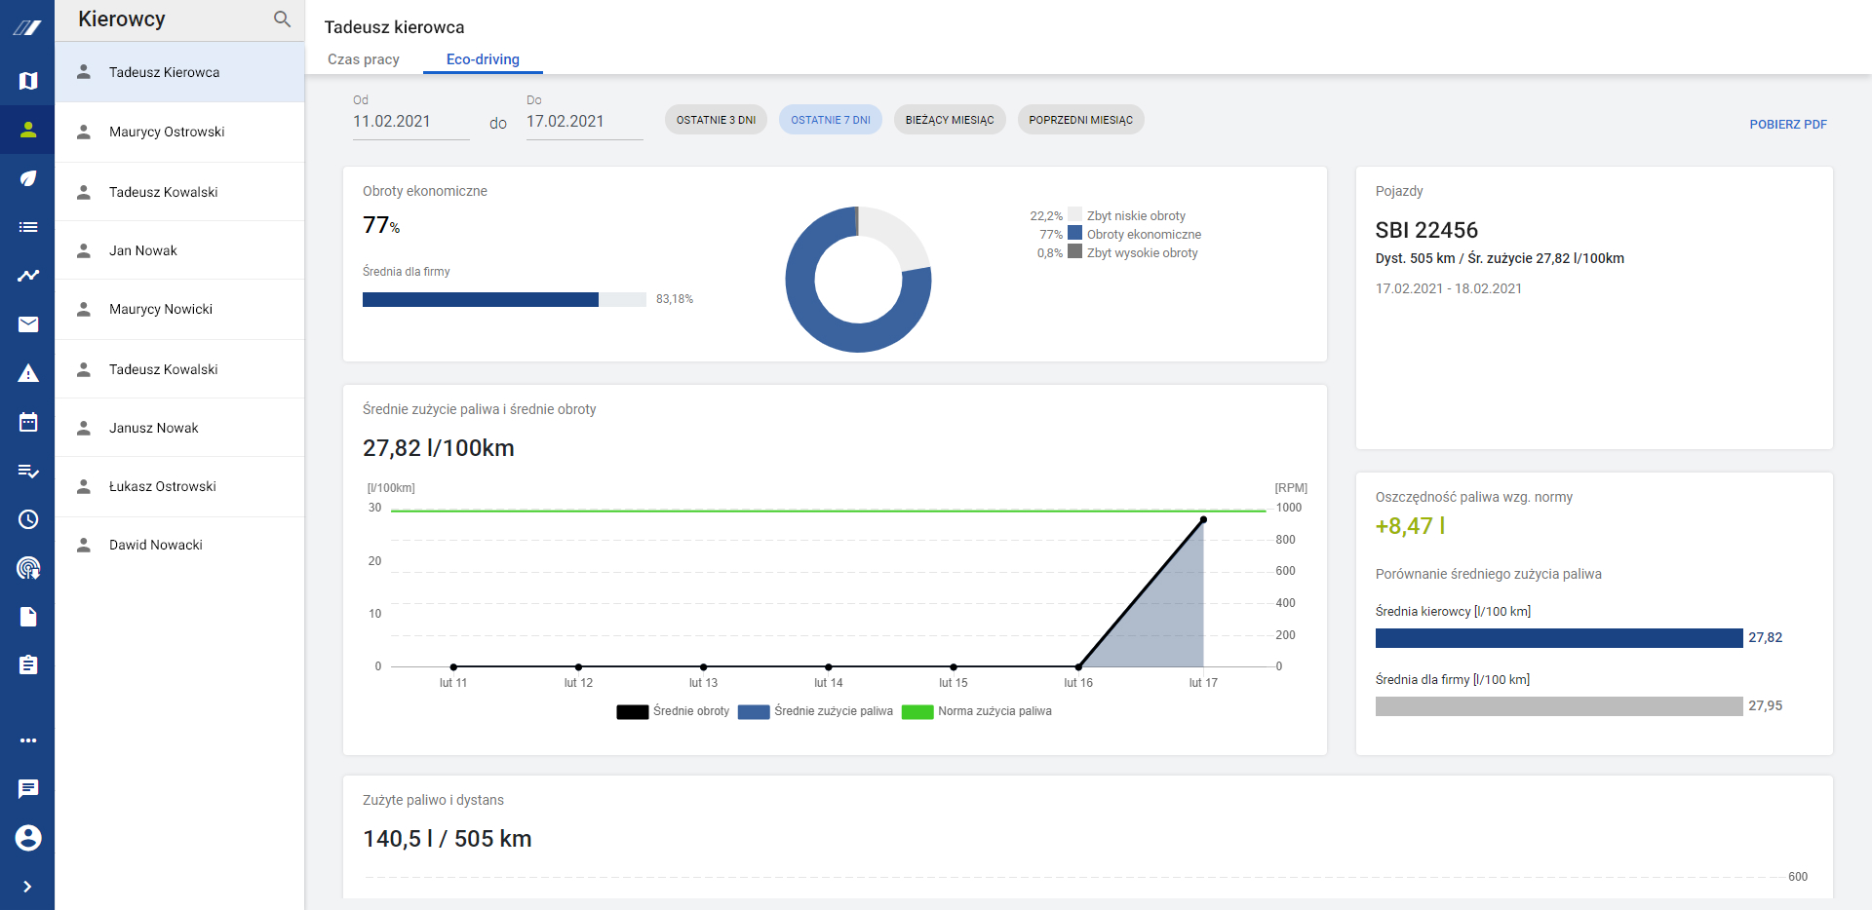1872x910 pixels.
Task: Toggle Norma zużycia paliwa legend item
Action: (x=977, y=711)
